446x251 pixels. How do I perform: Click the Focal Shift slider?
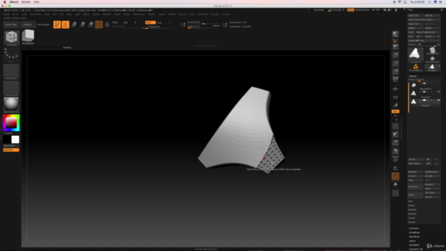pos(203,22)
